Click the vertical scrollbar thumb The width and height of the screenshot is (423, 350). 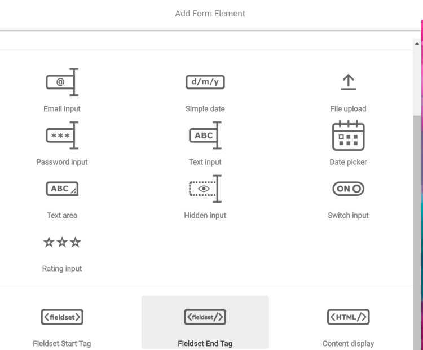click(417, 232)
